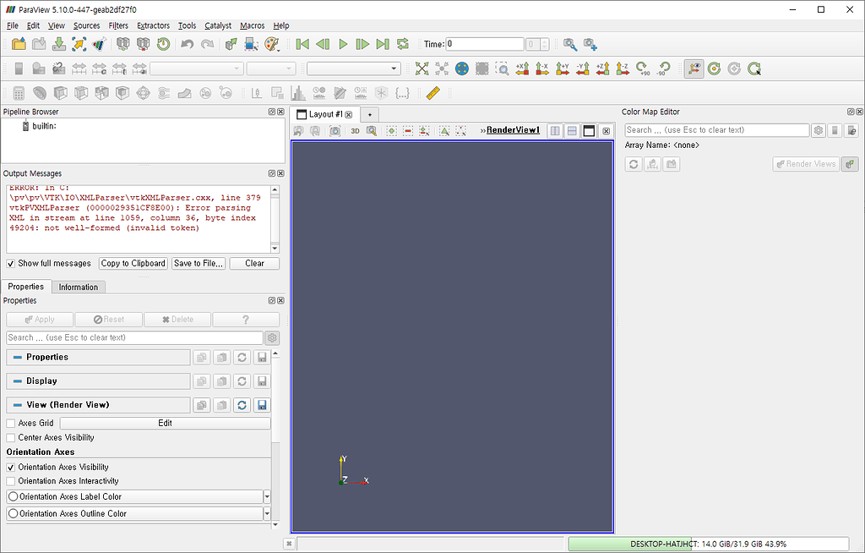Open the Filters menu

pyautogui.click(x=118, y=25)
